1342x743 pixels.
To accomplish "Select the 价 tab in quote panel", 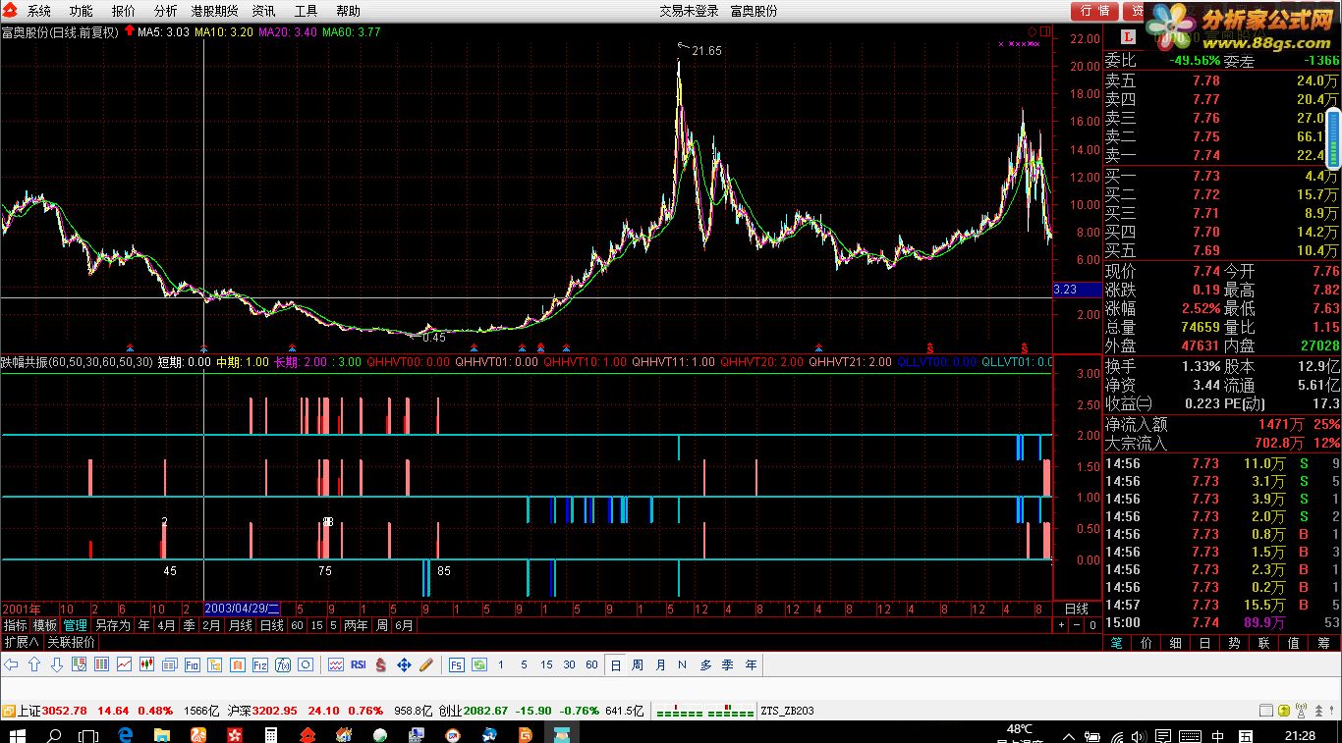I will (x=1146, y=643).
